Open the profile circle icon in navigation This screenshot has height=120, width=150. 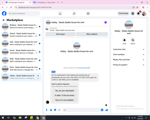coord(88,13)
